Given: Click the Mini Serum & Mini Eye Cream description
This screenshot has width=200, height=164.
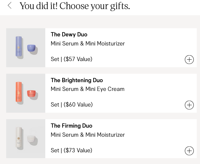Looking at the screenshot, I should (88, 89).
